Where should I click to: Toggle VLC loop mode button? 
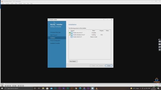[x=21, y=86]
